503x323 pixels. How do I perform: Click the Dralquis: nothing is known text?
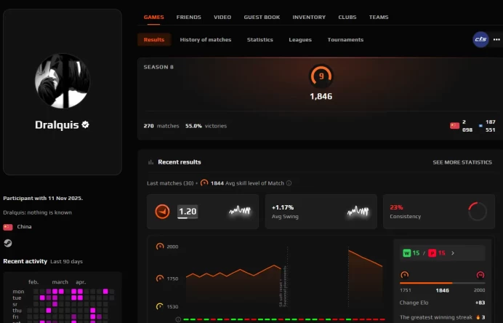[38, 212]
